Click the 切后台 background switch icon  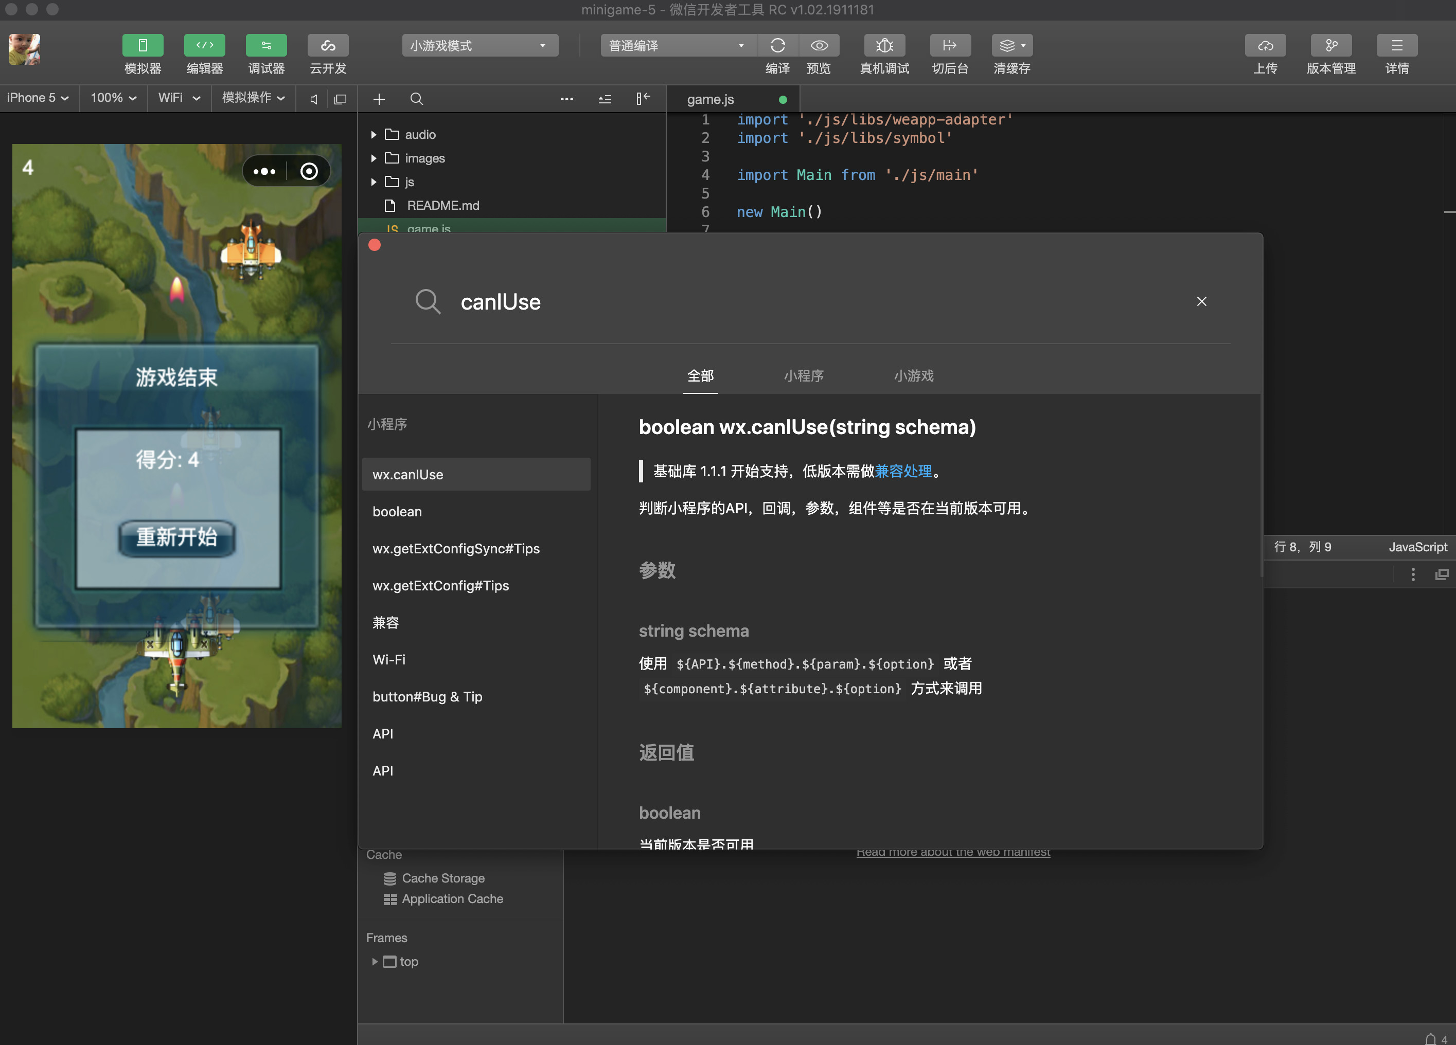pos(949,46)
